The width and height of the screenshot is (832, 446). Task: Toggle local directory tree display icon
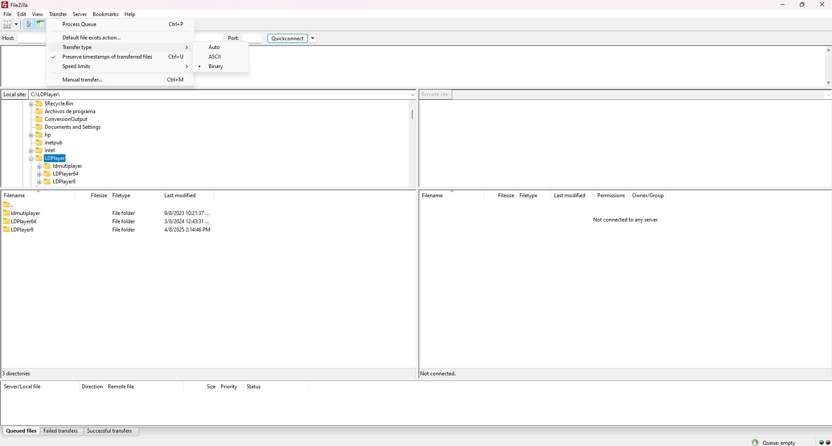pos(40,24)
